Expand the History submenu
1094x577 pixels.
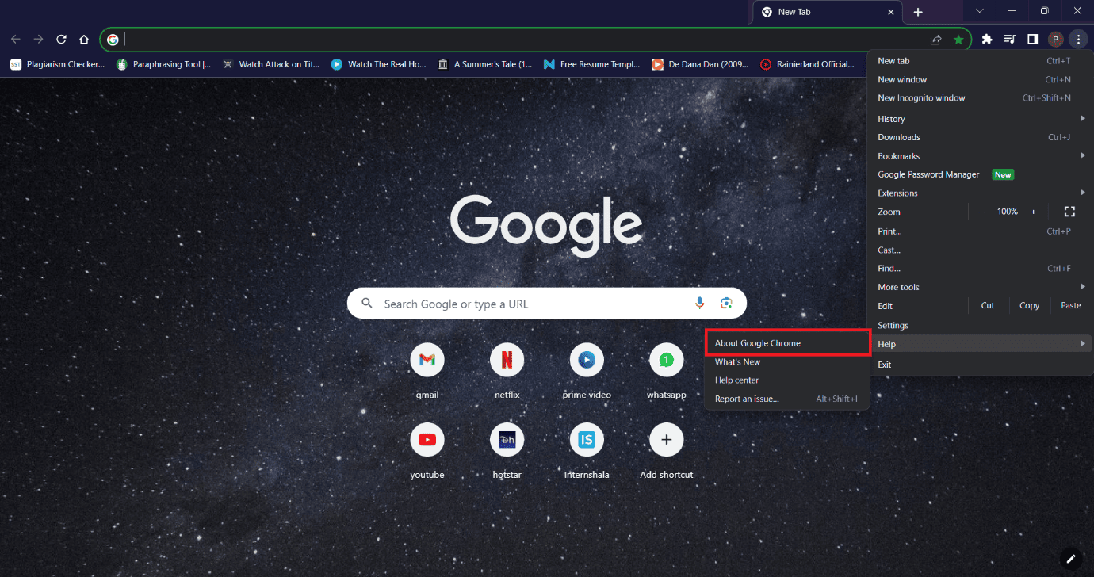click(980, 119)
